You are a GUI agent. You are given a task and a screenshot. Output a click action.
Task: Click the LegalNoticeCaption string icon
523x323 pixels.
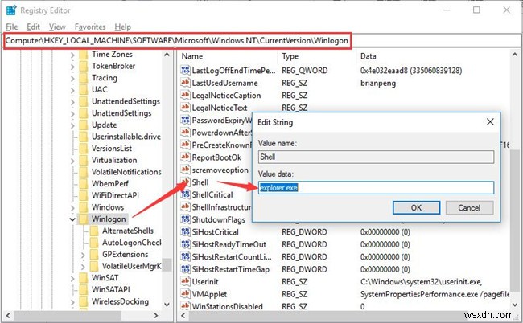[185, 96]
